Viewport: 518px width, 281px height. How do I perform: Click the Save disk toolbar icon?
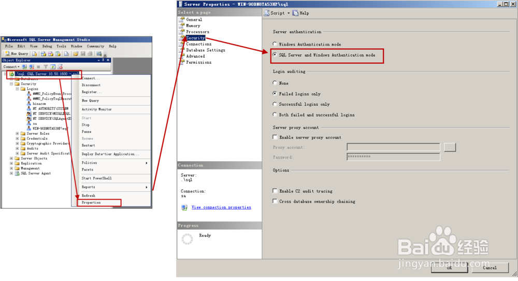click(83, 53)
